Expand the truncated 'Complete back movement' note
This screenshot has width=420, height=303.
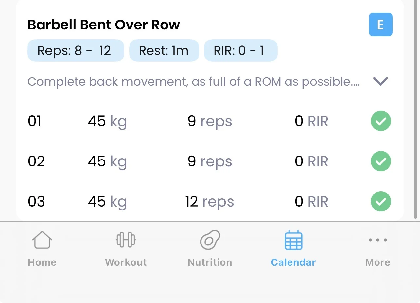[x=194, y=82]
